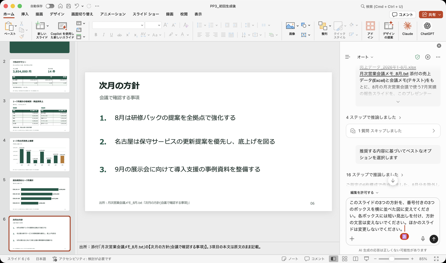Open the アドイン (Add-ins) gallery
The width and height of the screenshot is (446, 263).
point(370,30)
